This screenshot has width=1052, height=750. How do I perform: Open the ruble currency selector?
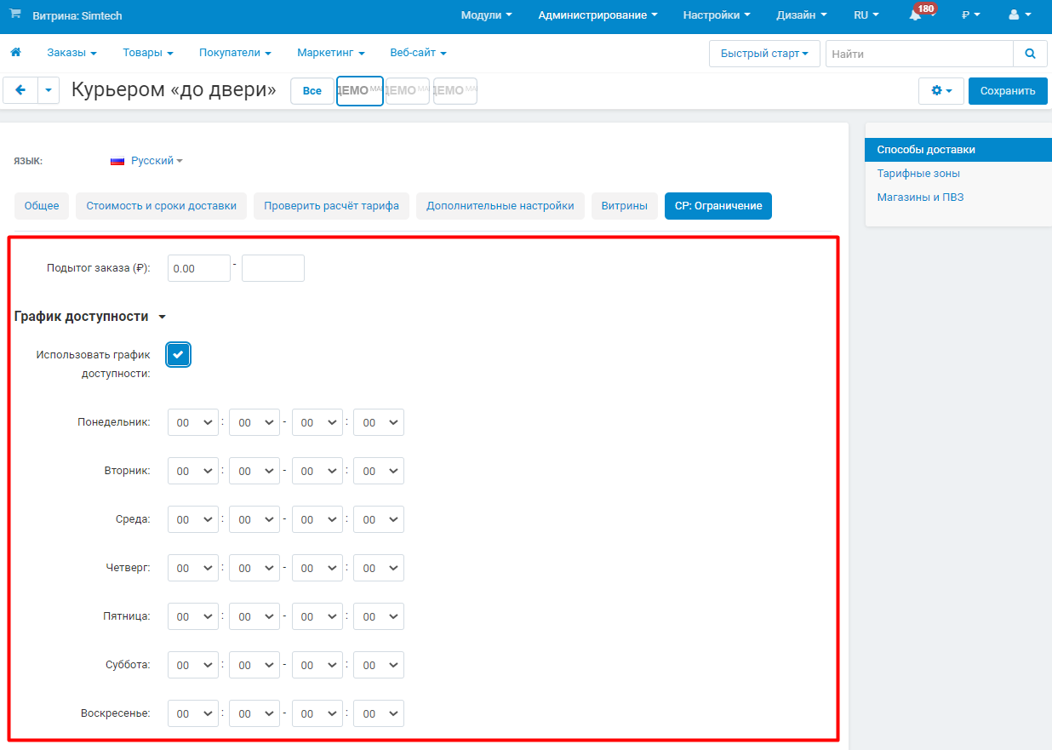tap(971, 15)
